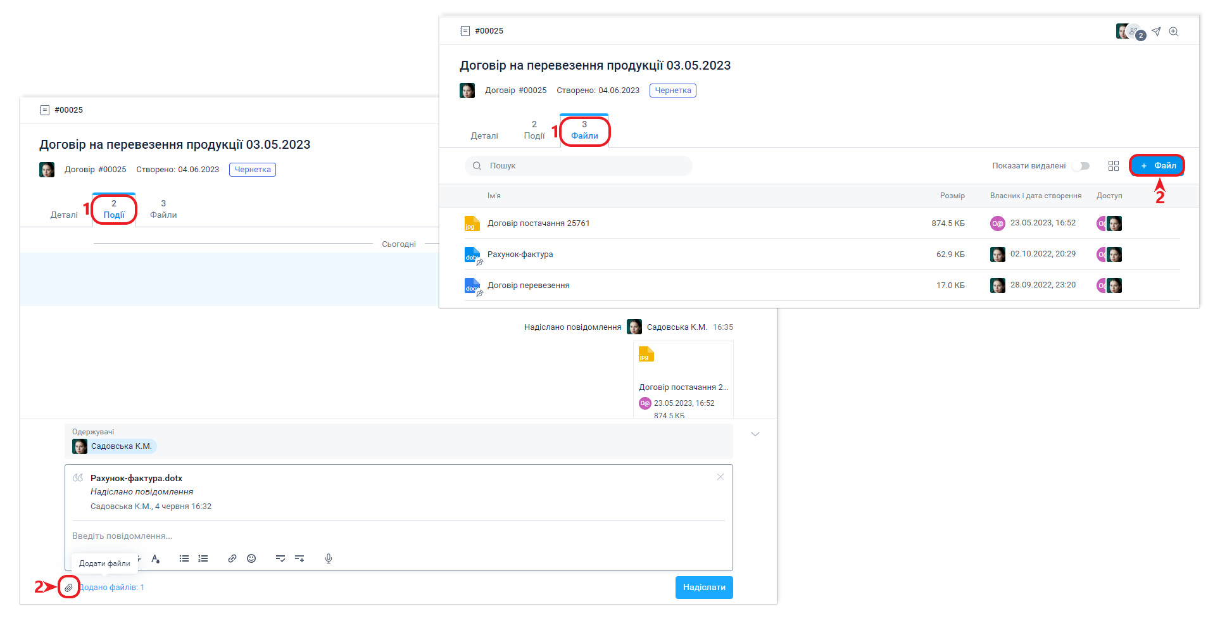This screenshot has width=1220, height=623.
Task: Apply bulleted list formatting
Action: point(184,558)
